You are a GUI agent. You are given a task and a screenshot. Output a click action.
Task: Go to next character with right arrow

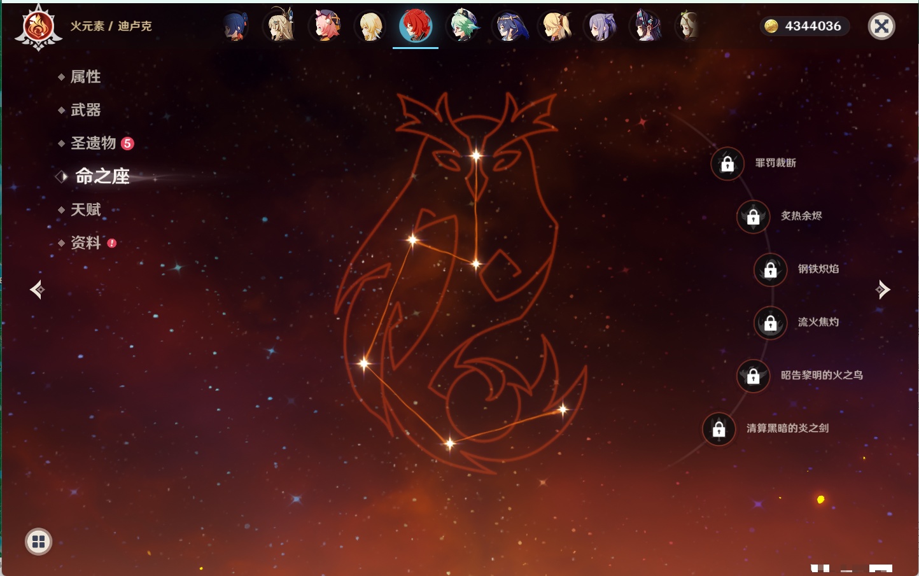(x=882, y=290)
